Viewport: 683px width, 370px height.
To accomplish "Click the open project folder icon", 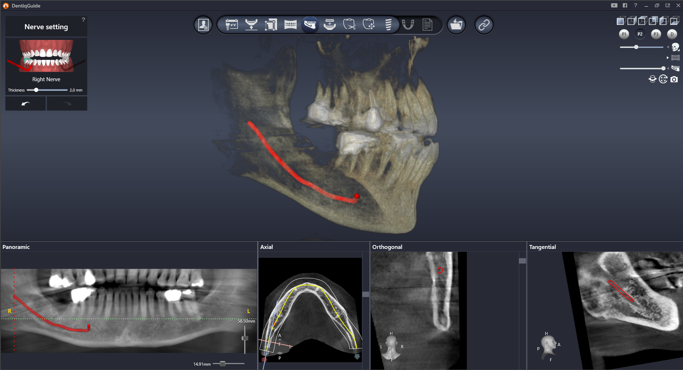I will 456,25.
